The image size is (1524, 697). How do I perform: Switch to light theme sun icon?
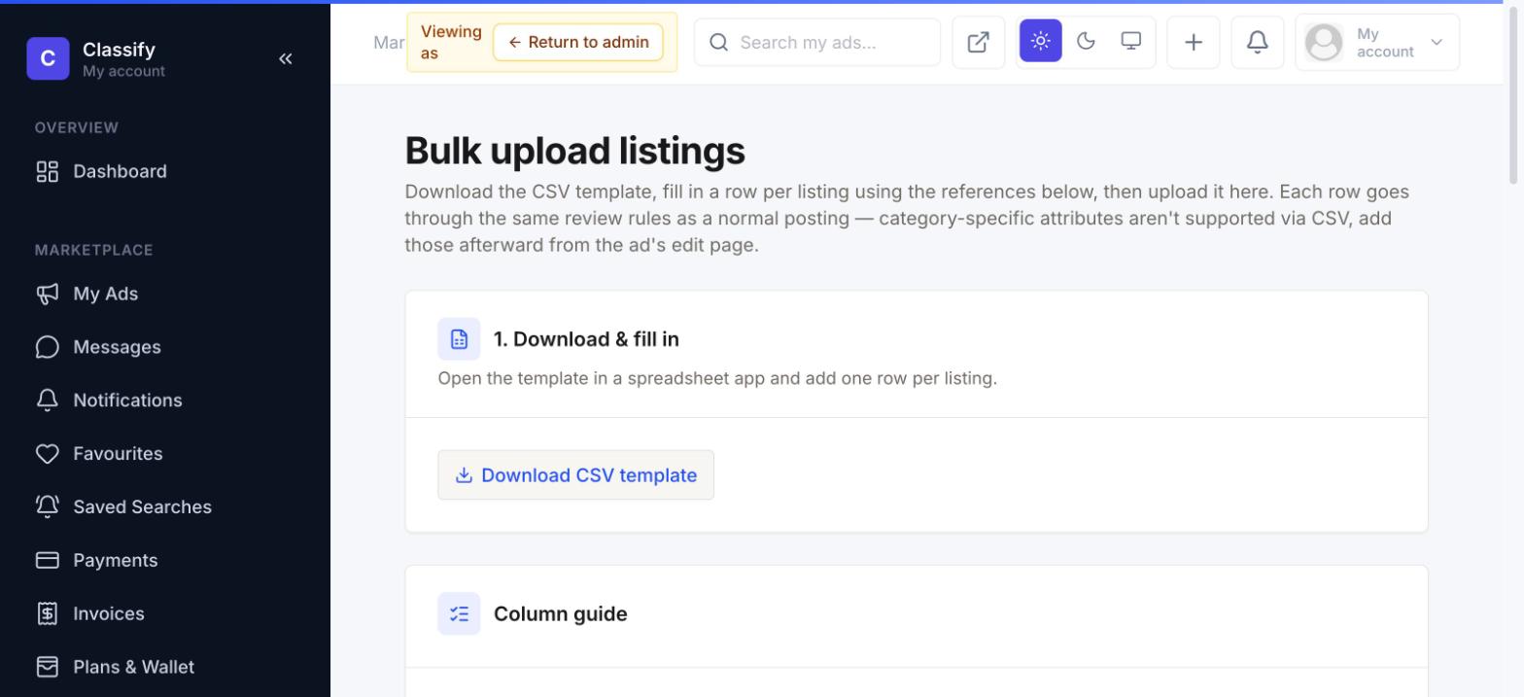click(x=1041, y=41)
